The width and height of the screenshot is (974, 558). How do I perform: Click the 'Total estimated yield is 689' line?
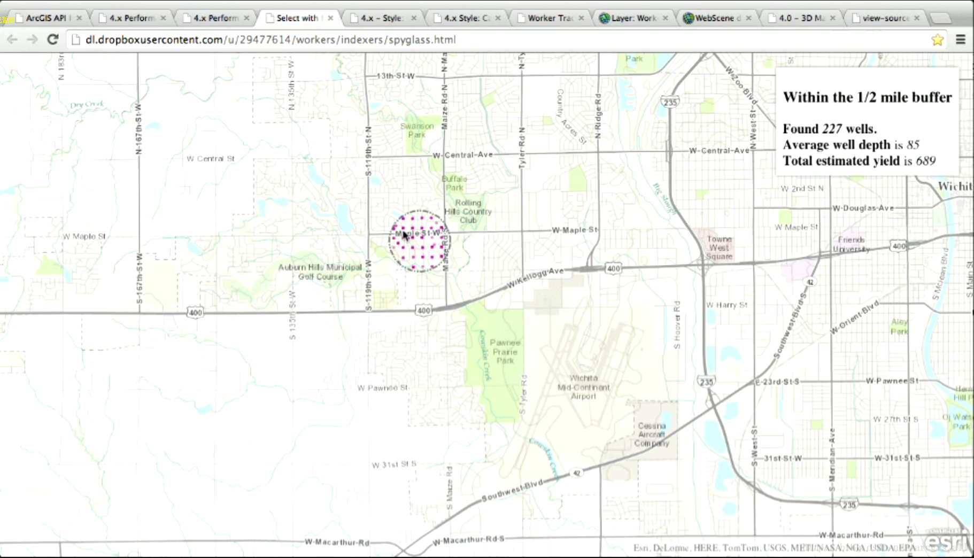click(859, 161)
